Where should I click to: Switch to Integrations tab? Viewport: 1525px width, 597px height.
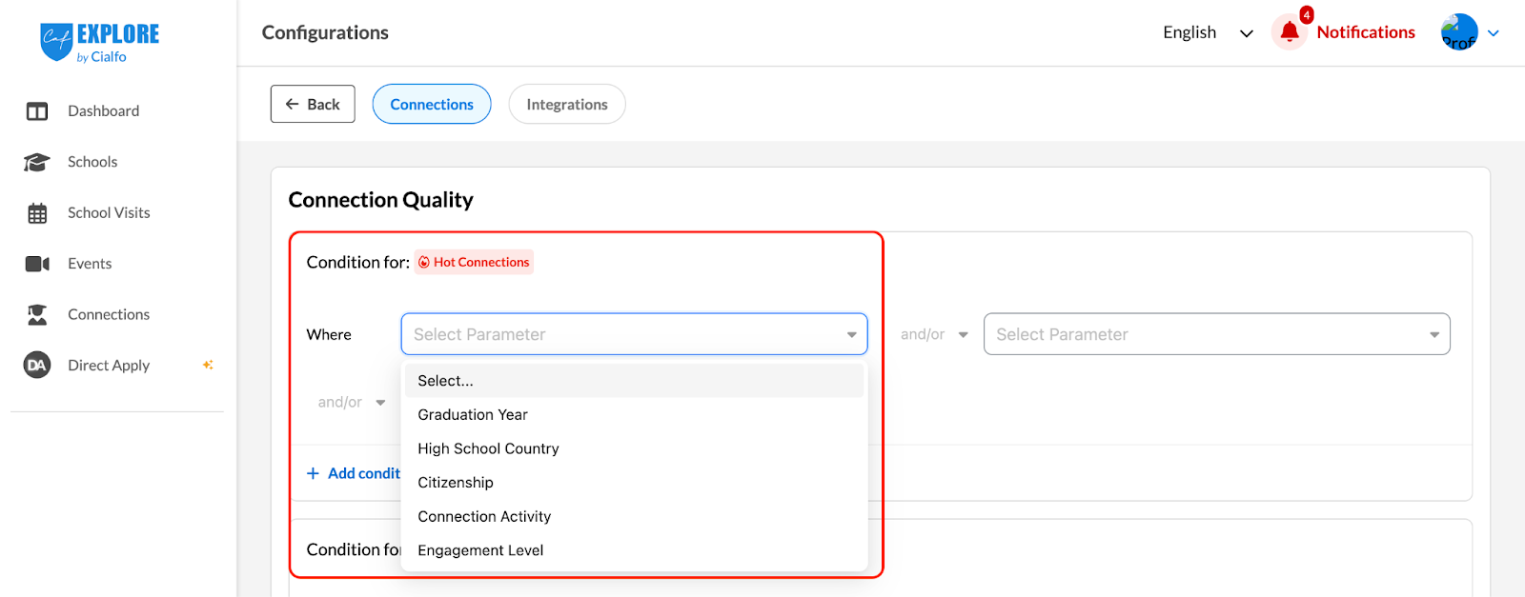tap(567, 104)
